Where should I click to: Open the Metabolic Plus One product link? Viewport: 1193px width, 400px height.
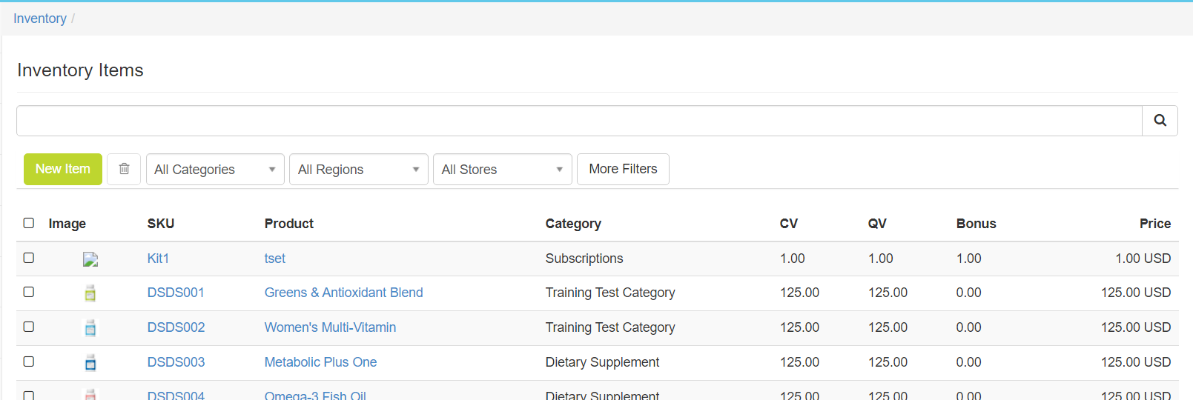tap(320, 362)
